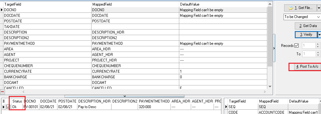321x114 pixels.
Task: Click the CURRENCYRATE default value 1
Action: coord(223,71)
